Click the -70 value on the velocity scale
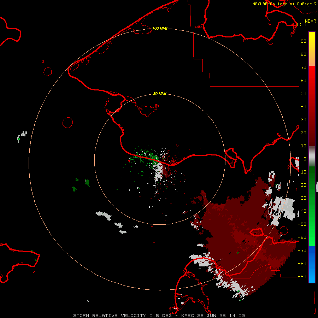Image resolution: width=318 pixels, height=318 pixels. coord(302,251)
